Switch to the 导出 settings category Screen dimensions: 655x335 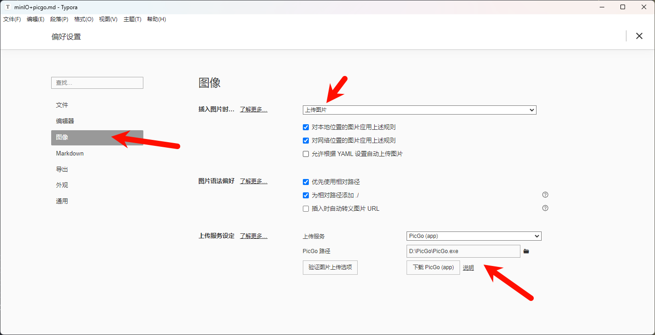click(x=62, y=169)
